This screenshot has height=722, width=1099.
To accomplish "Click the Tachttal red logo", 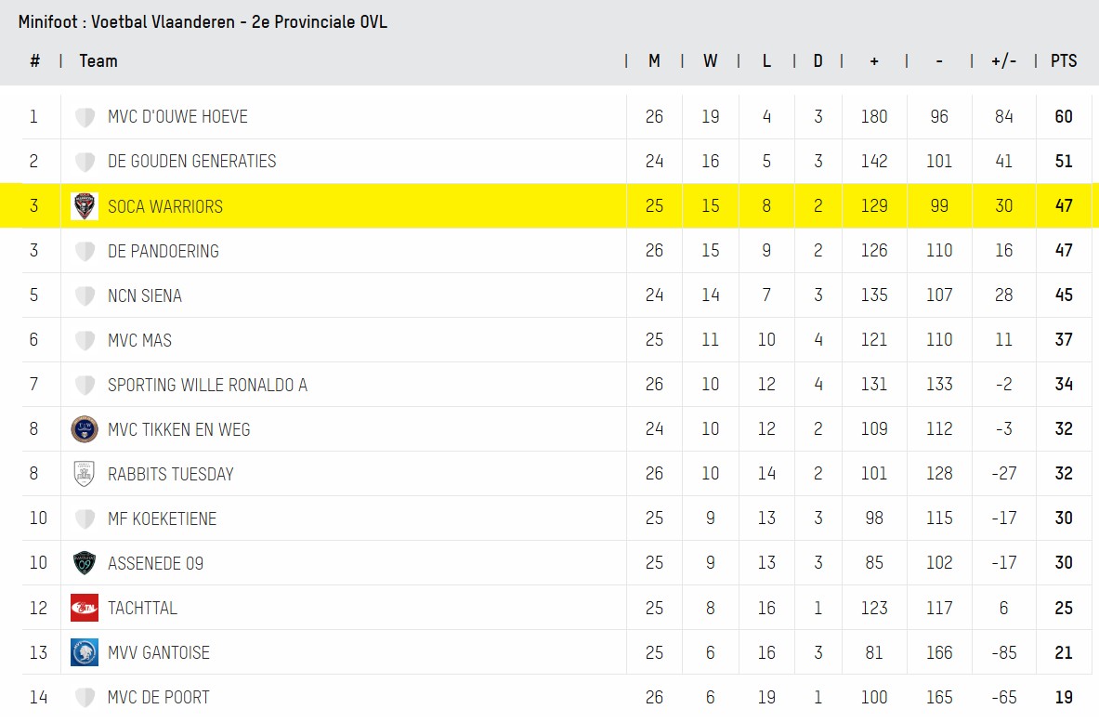I will 85,608.
